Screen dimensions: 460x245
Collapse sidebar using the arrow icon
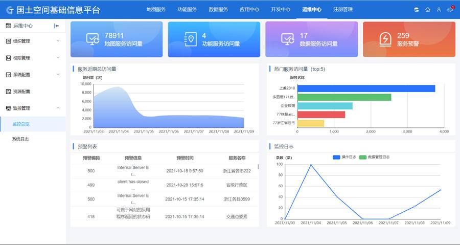coord(57,26)
